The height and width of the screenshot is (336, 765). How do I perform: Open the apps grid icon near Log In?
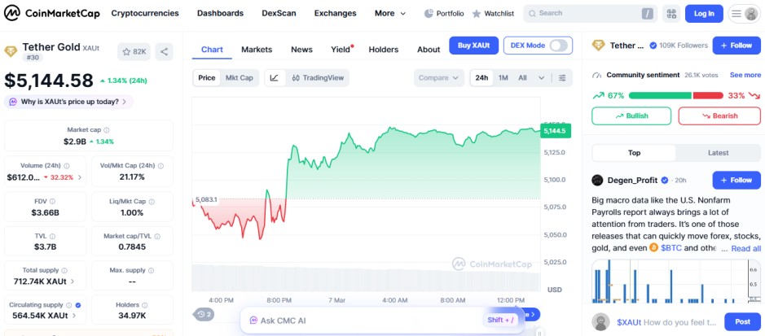(670, 14)
